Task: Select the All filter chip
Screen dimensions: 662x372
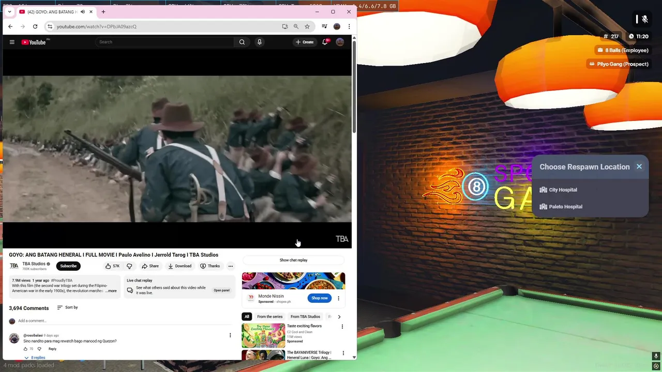Action: [x=247, y=317]
